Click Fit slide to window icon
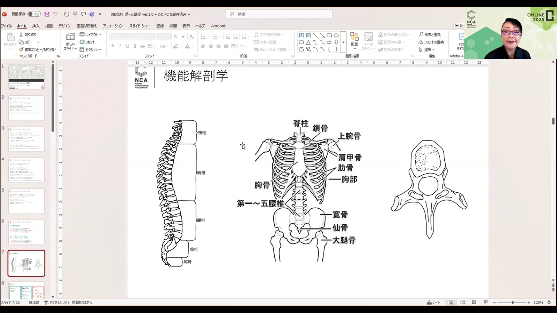This screenshot has width=557, height=313. click(x=549, y=303)
